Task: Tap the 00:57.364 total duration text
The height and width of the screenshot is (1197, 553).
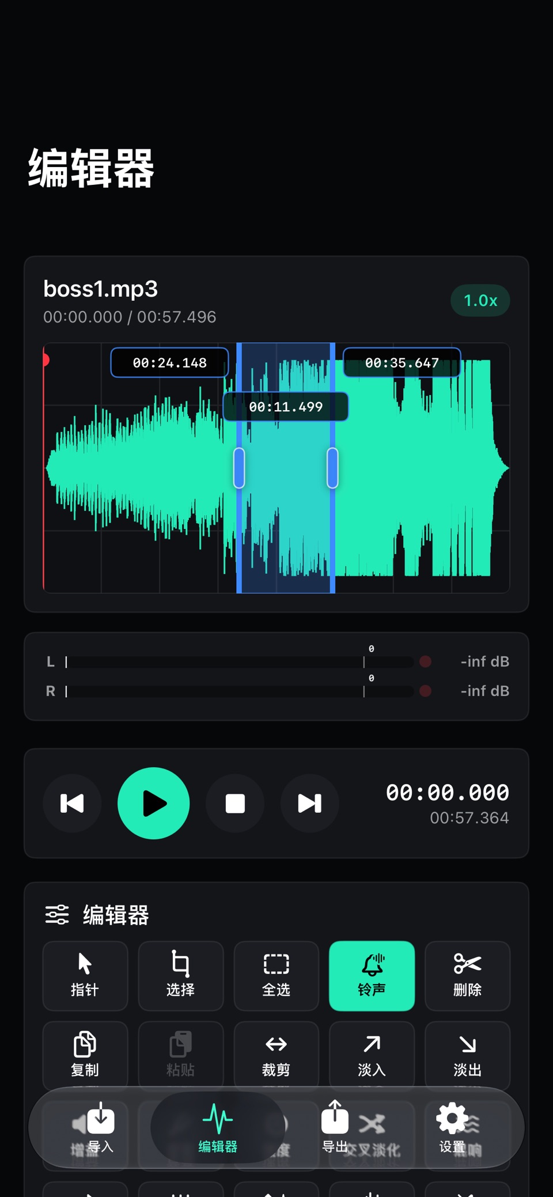Action: 469,818
